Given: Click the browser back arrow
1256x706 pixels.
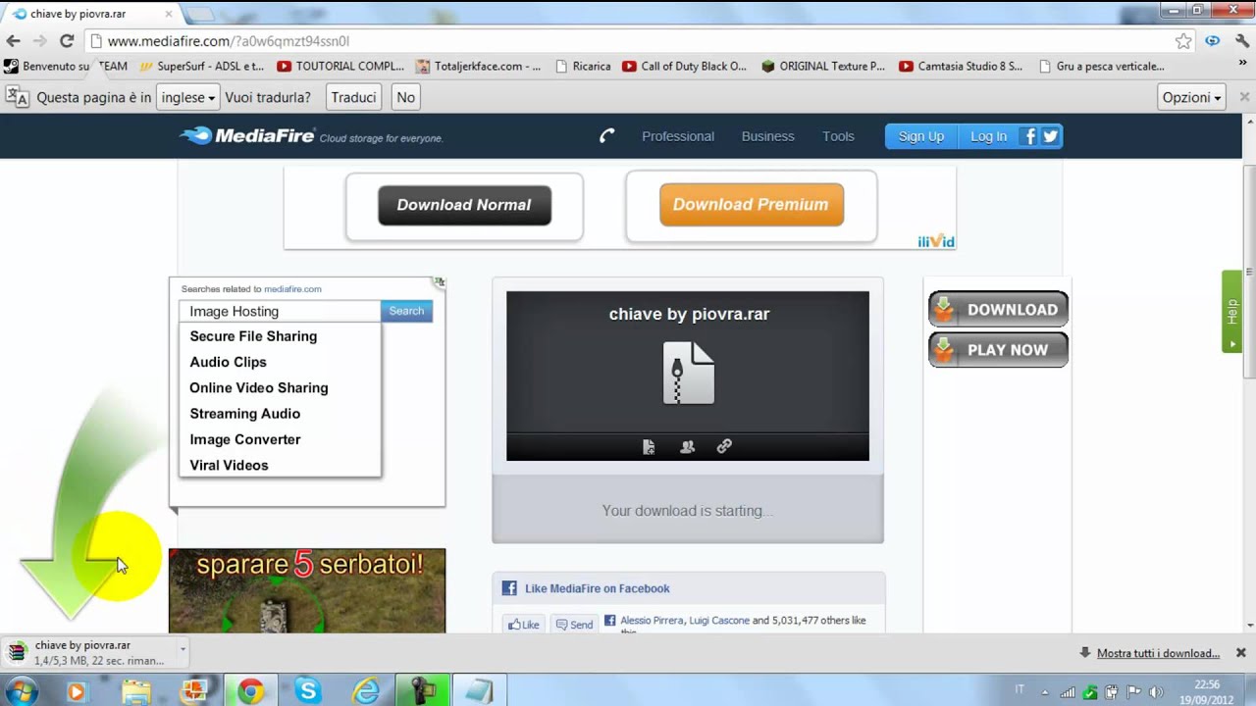Looking at the screenshot, I should point(13,41).
